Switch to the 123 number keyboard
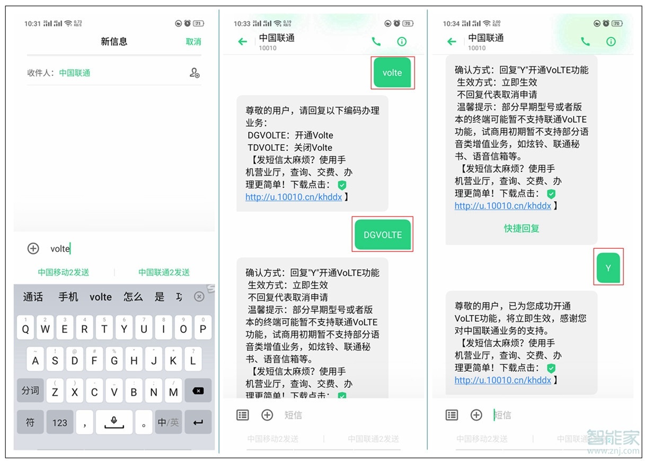 [x=60, y=422]
